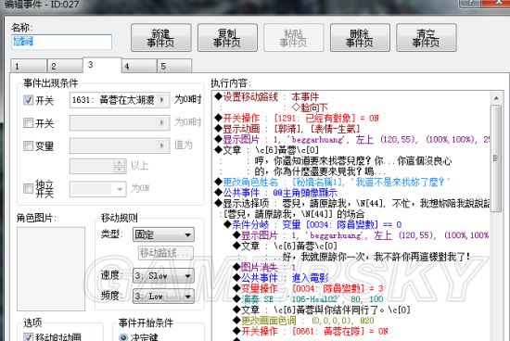Screen dimensions: 510x341
Task: Open the 移动路线 button
Action: click(166, 253)
